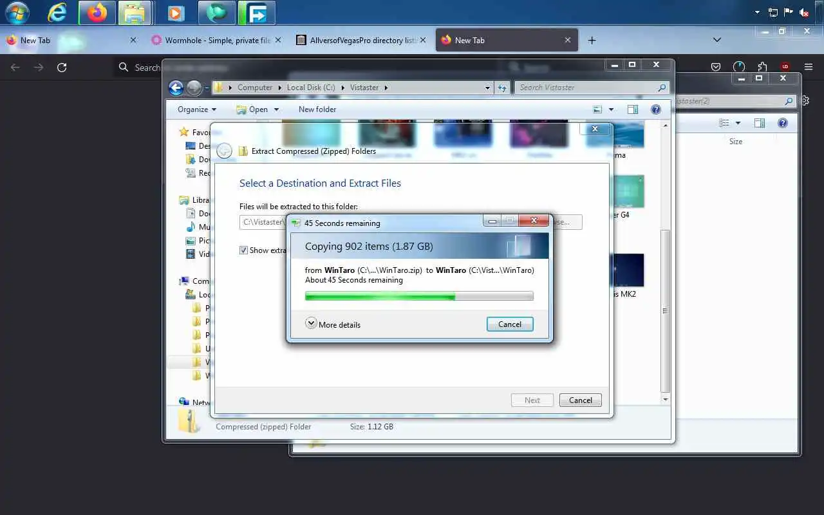Click the search magnifier in Vistaster(2) window
The width and height of the screenshot is (824, 515).
coord(789,101)
